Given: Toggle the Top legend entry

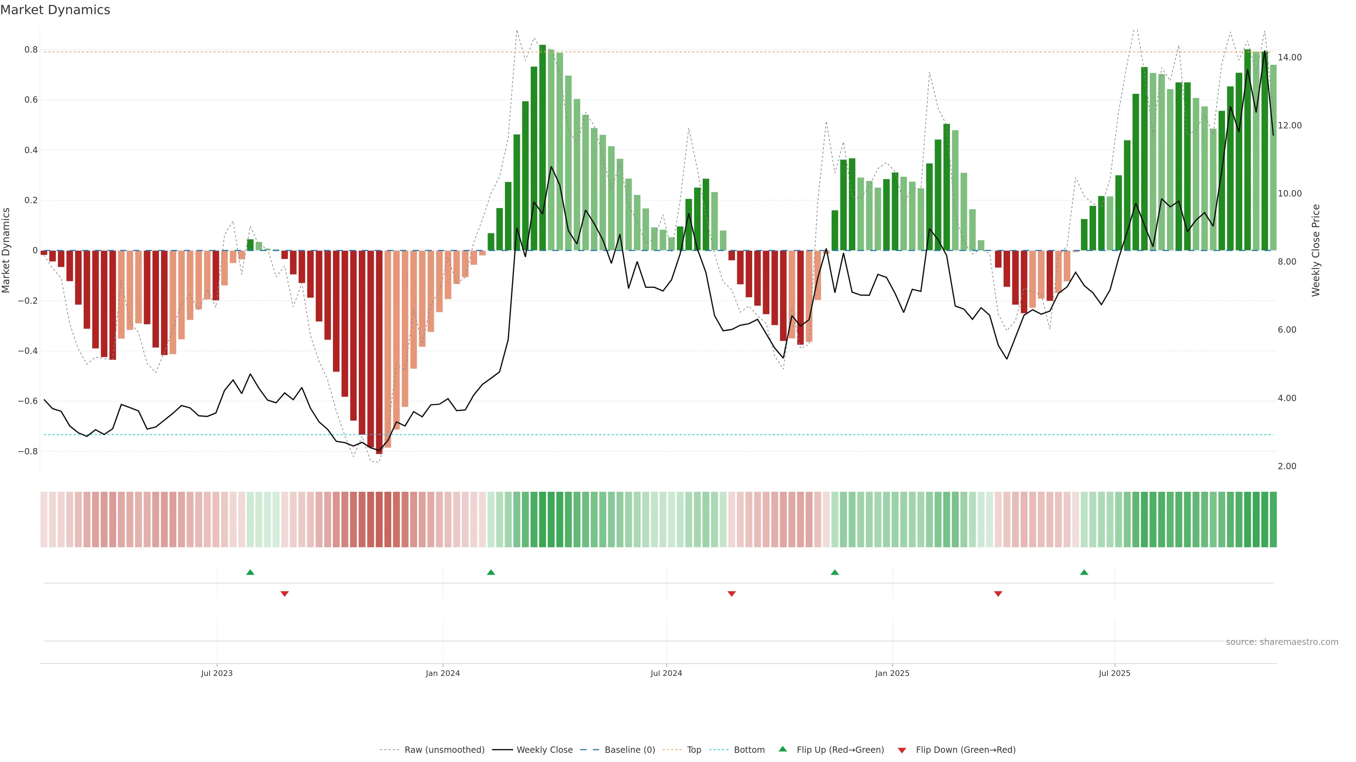Looking at the screenshot, I should click(694, 750).
